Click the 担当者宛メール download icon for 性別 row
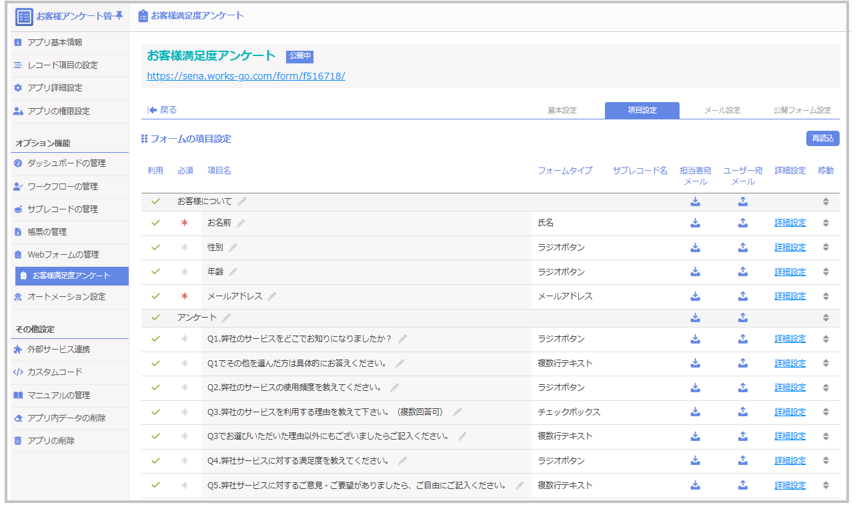This screenshot has height=505, width=857. pyautogui.click(x=695, y=247)
